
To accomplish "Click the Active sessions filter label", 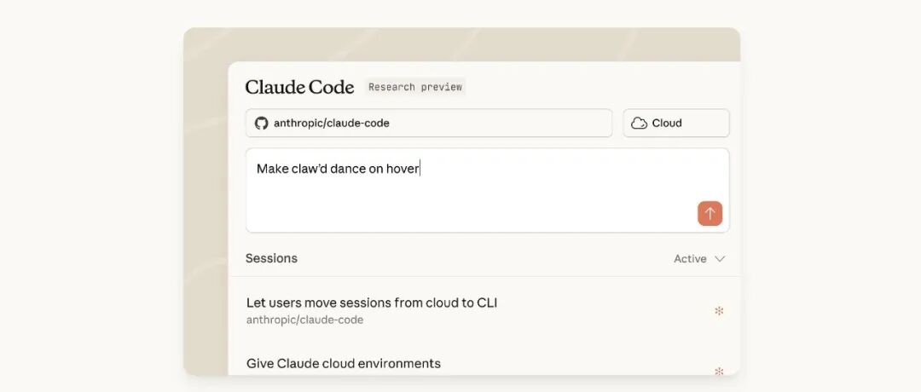I will click(x=690, y=259).
